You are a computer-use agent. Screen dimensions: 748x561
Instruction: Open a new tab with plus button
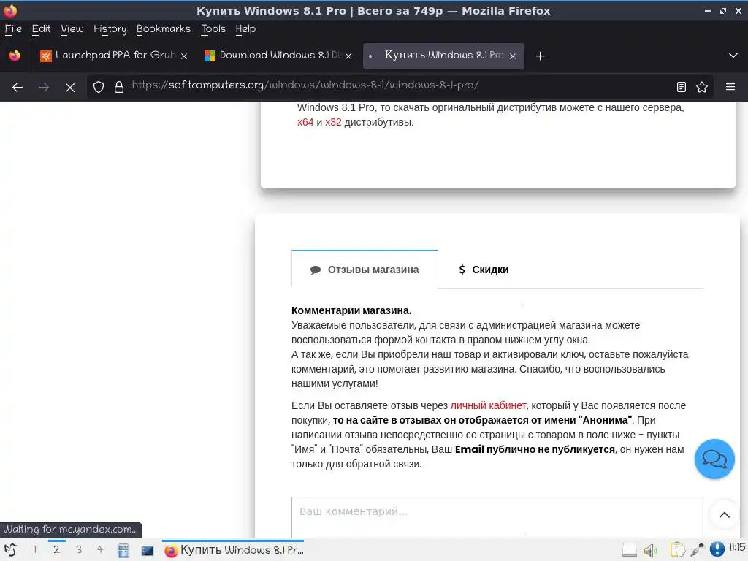[540, 56]
